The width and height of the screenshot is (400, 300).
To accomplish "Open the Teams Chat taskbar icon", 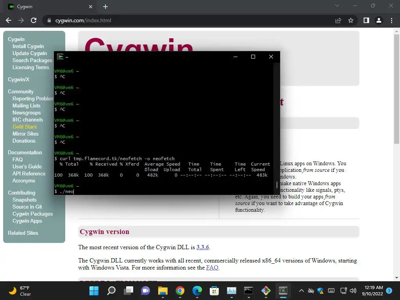I will (x=145, y=291).
